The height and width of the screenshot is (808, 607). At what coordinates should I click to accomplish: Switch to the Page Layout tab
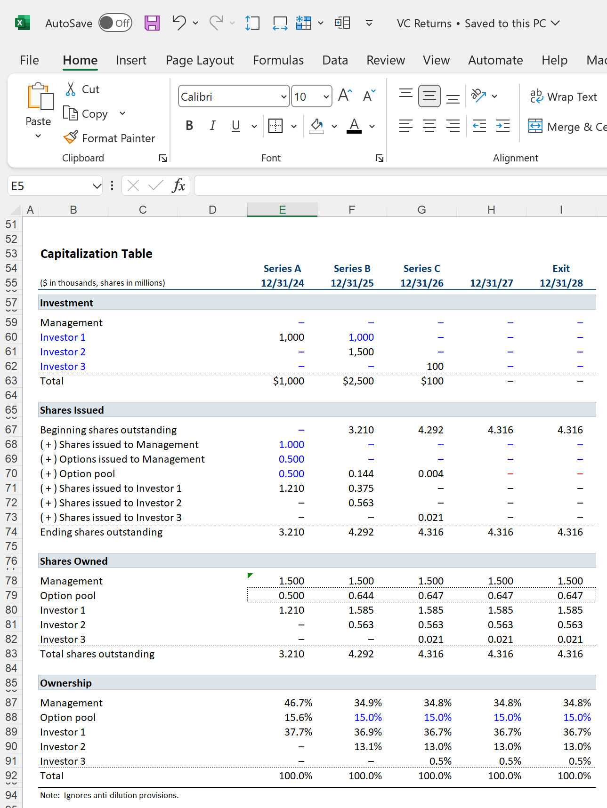click(x=200, y=60)
